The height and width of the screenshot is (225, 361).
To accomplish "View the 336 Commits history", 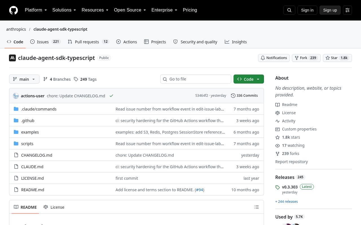I will coord(244,96).
